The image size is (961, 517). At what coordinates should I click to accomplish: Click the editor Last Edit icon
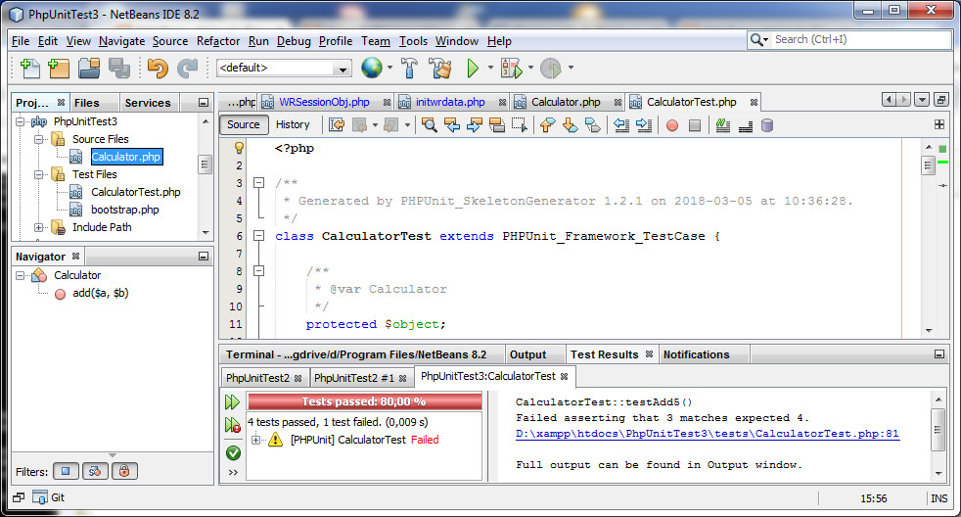coord(337,125)
